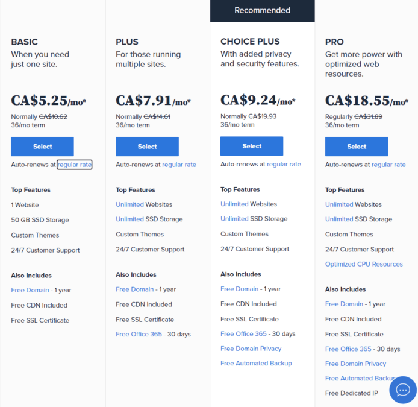Select the PRO hosting plan
This screenshot has height=407, width=418.
pyautogui.click(x=357, y=147)
